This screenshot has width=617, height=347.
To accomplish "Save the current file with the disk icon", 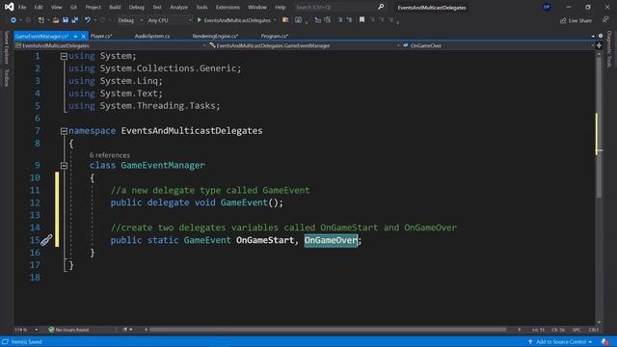I will click(66, 20).
